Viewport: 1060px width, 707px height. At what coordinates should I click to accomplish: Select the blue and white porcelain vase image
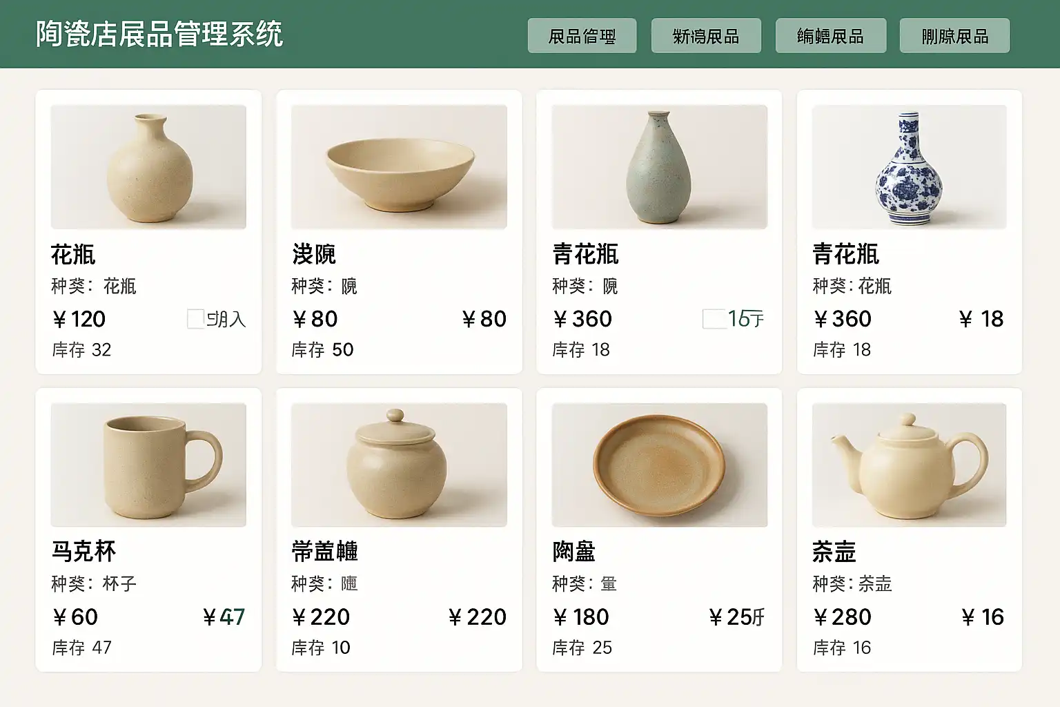[909, 166]
